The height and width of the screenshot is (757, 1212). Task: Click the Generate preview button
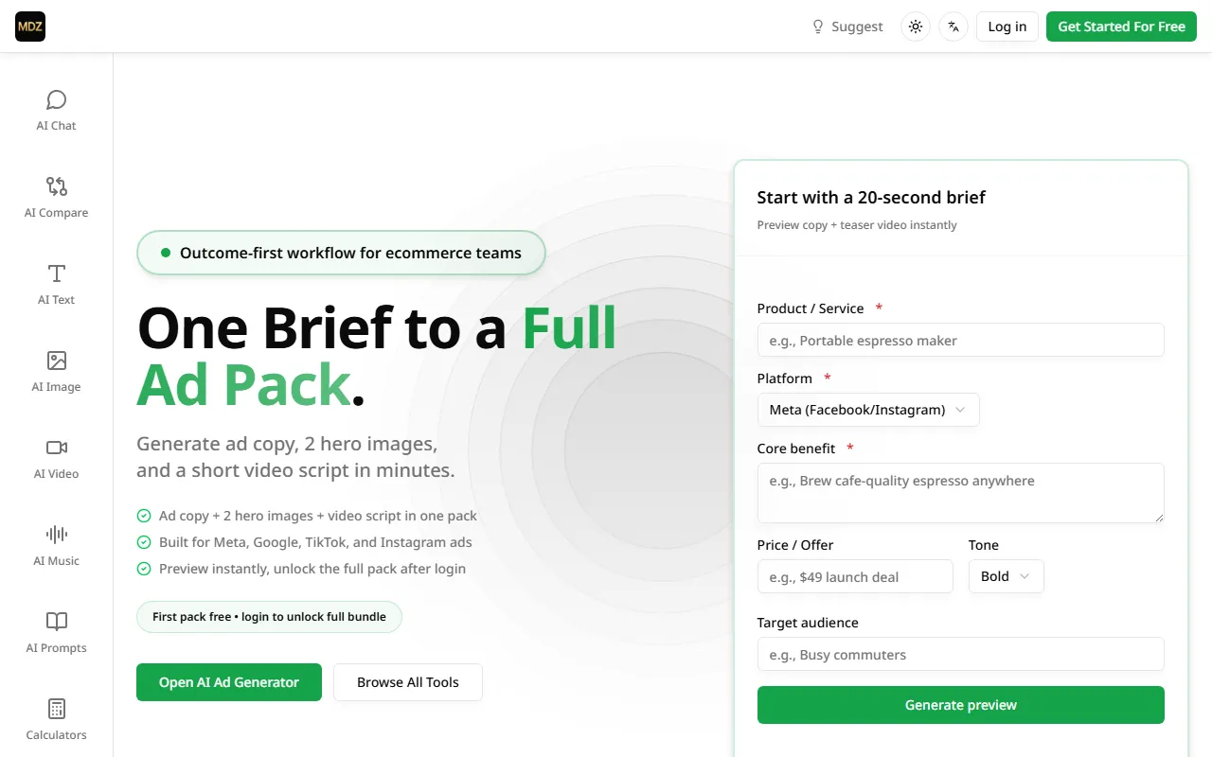point(960,705)
